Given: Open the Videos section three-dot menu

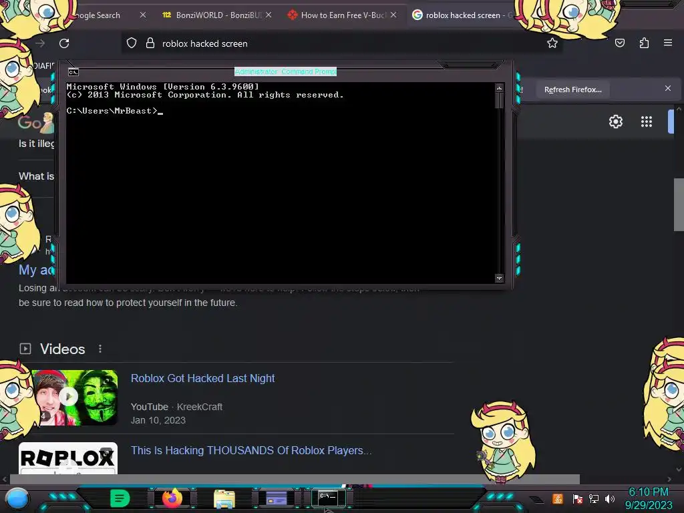Looking at the screenshot, I should [100, 349].
